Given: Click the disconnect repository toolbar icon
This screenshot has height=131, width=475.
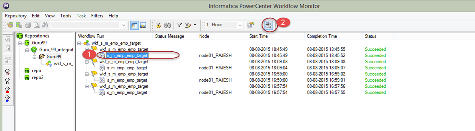Looking at the screenshot, I should click(x=19, y=25).
